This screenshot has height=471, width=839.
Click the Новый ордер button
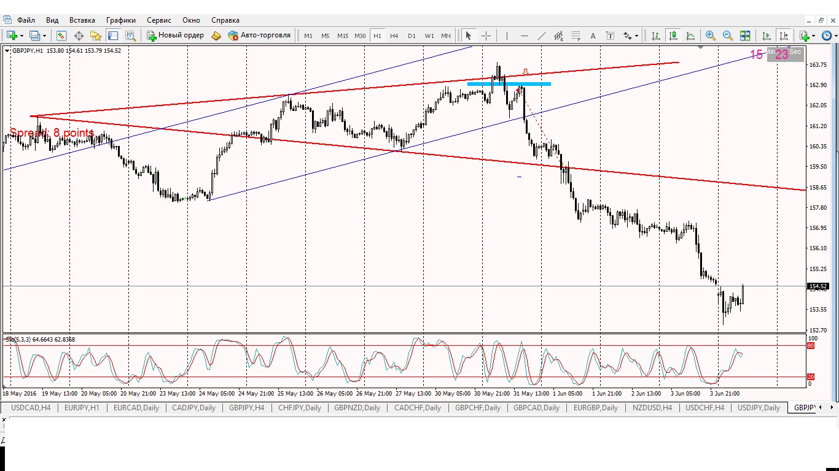[175, 36]
